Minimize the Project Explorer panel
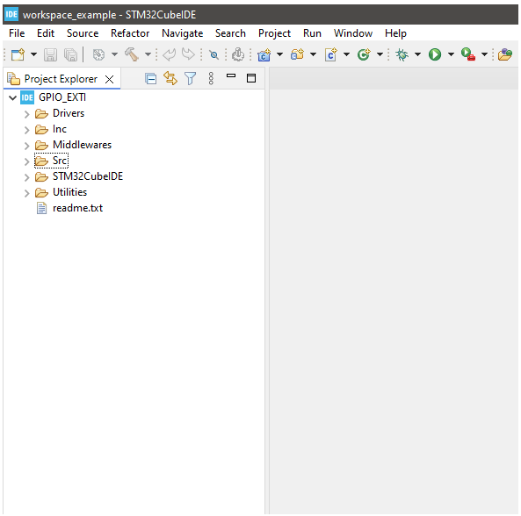 (231, 76)
